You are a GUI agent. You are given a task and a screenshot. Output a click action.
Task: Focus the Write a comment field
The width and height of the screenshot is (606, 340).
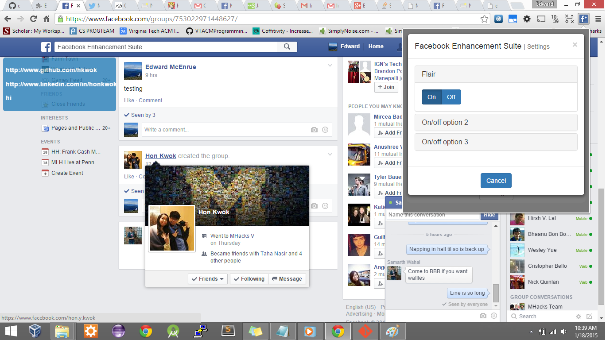click(x=237, y=130)
